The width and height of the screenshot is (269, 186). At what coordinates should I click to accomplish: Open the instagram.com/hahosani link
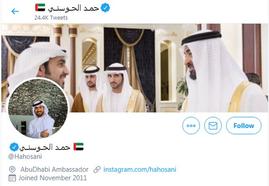coord(140,169)
